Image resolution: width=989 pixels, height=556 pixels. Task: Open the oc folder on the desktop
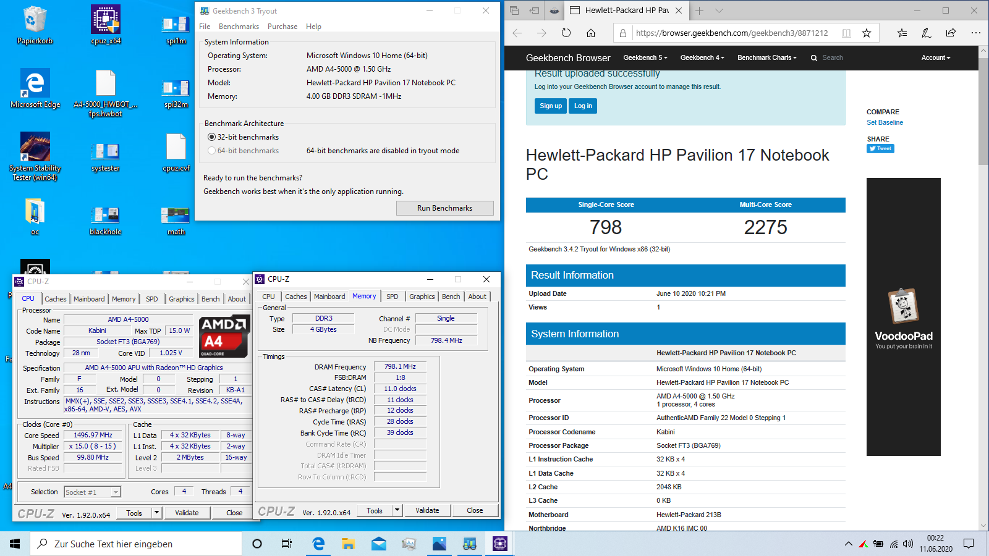click(35, 217)
